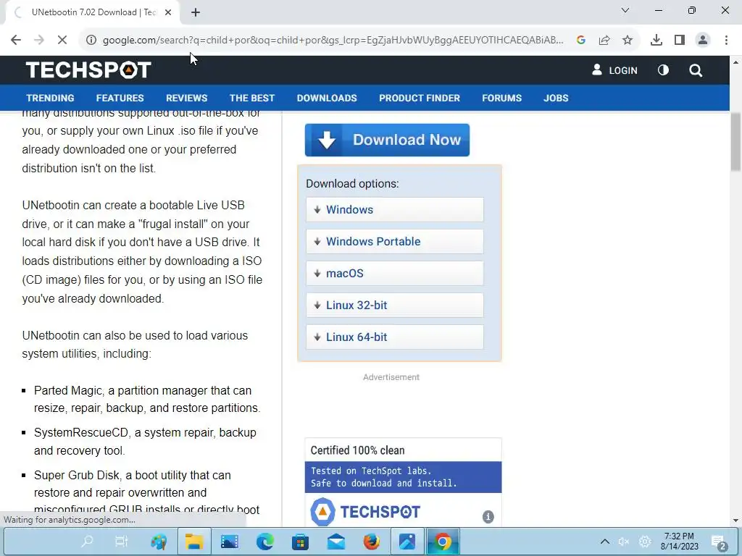Open the notification center icon
This screenshot has height=556, width=742.
(719, 542)
